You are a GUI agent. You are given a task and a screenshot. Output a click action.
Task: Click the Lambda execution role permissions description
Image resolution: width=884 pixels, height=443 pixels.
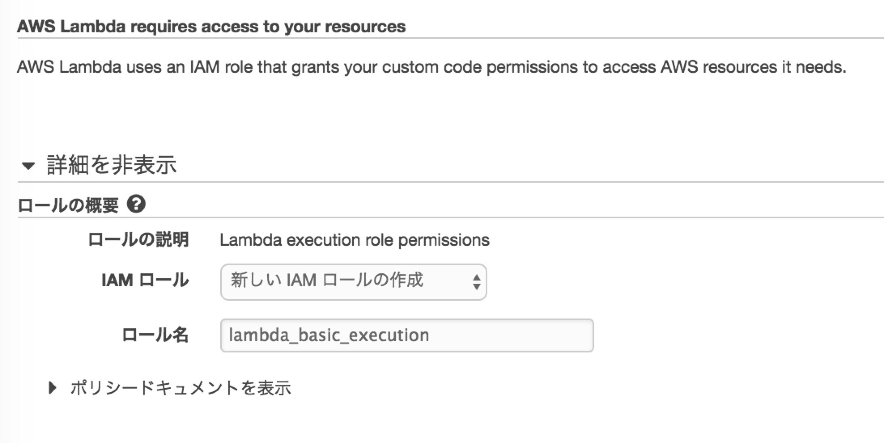tap(355, 240)
